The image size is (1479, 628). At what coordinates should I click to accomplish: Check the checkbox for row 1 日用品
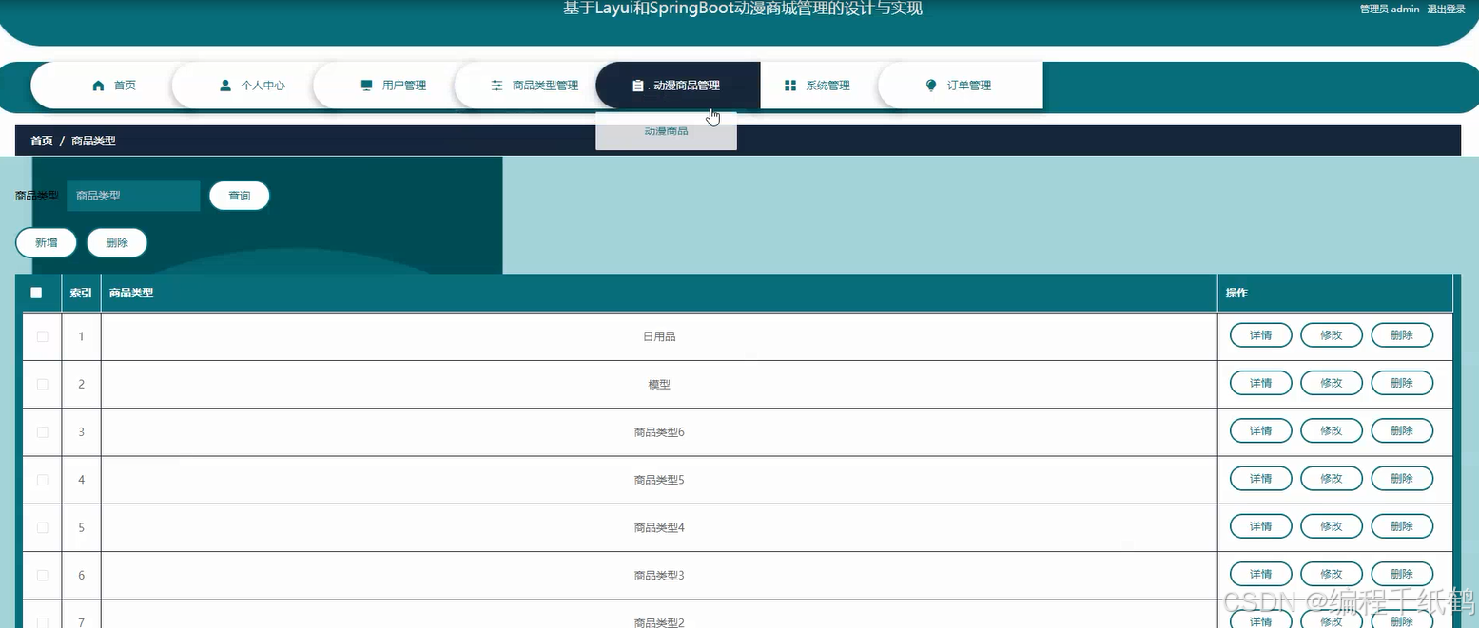[x=42, y=336]
